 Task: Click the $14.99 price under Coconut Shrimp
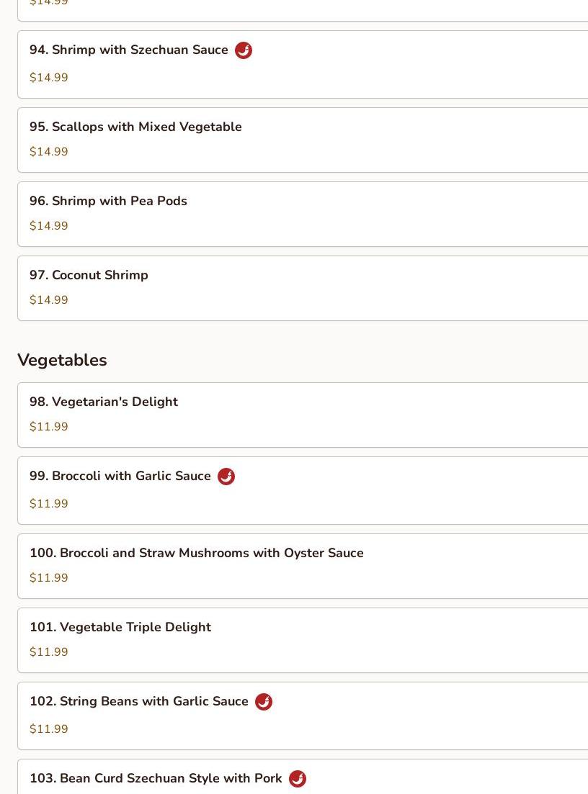pos(49,300)
